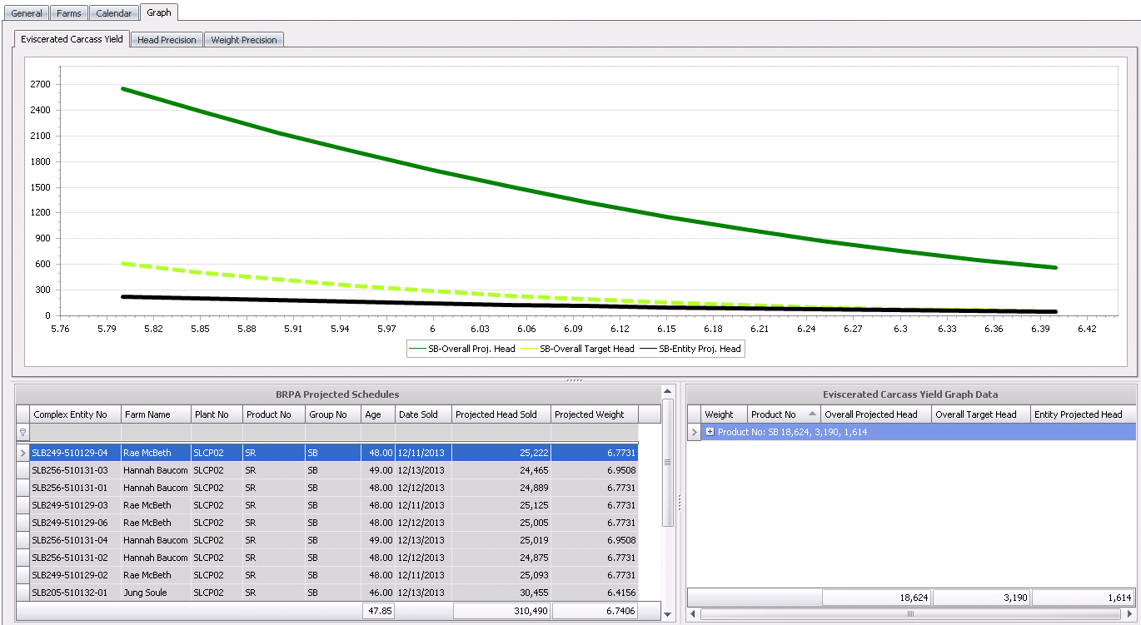Select row SLB249-510129-02
Image resolution: width=1141 pixels, height=625 pixels.
(x=334, y=575)
